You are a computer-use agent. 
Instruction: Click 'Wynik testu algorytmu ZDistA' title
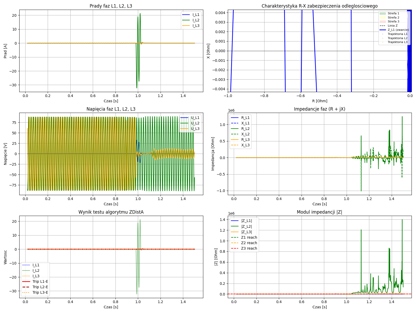tap(111, 212)
